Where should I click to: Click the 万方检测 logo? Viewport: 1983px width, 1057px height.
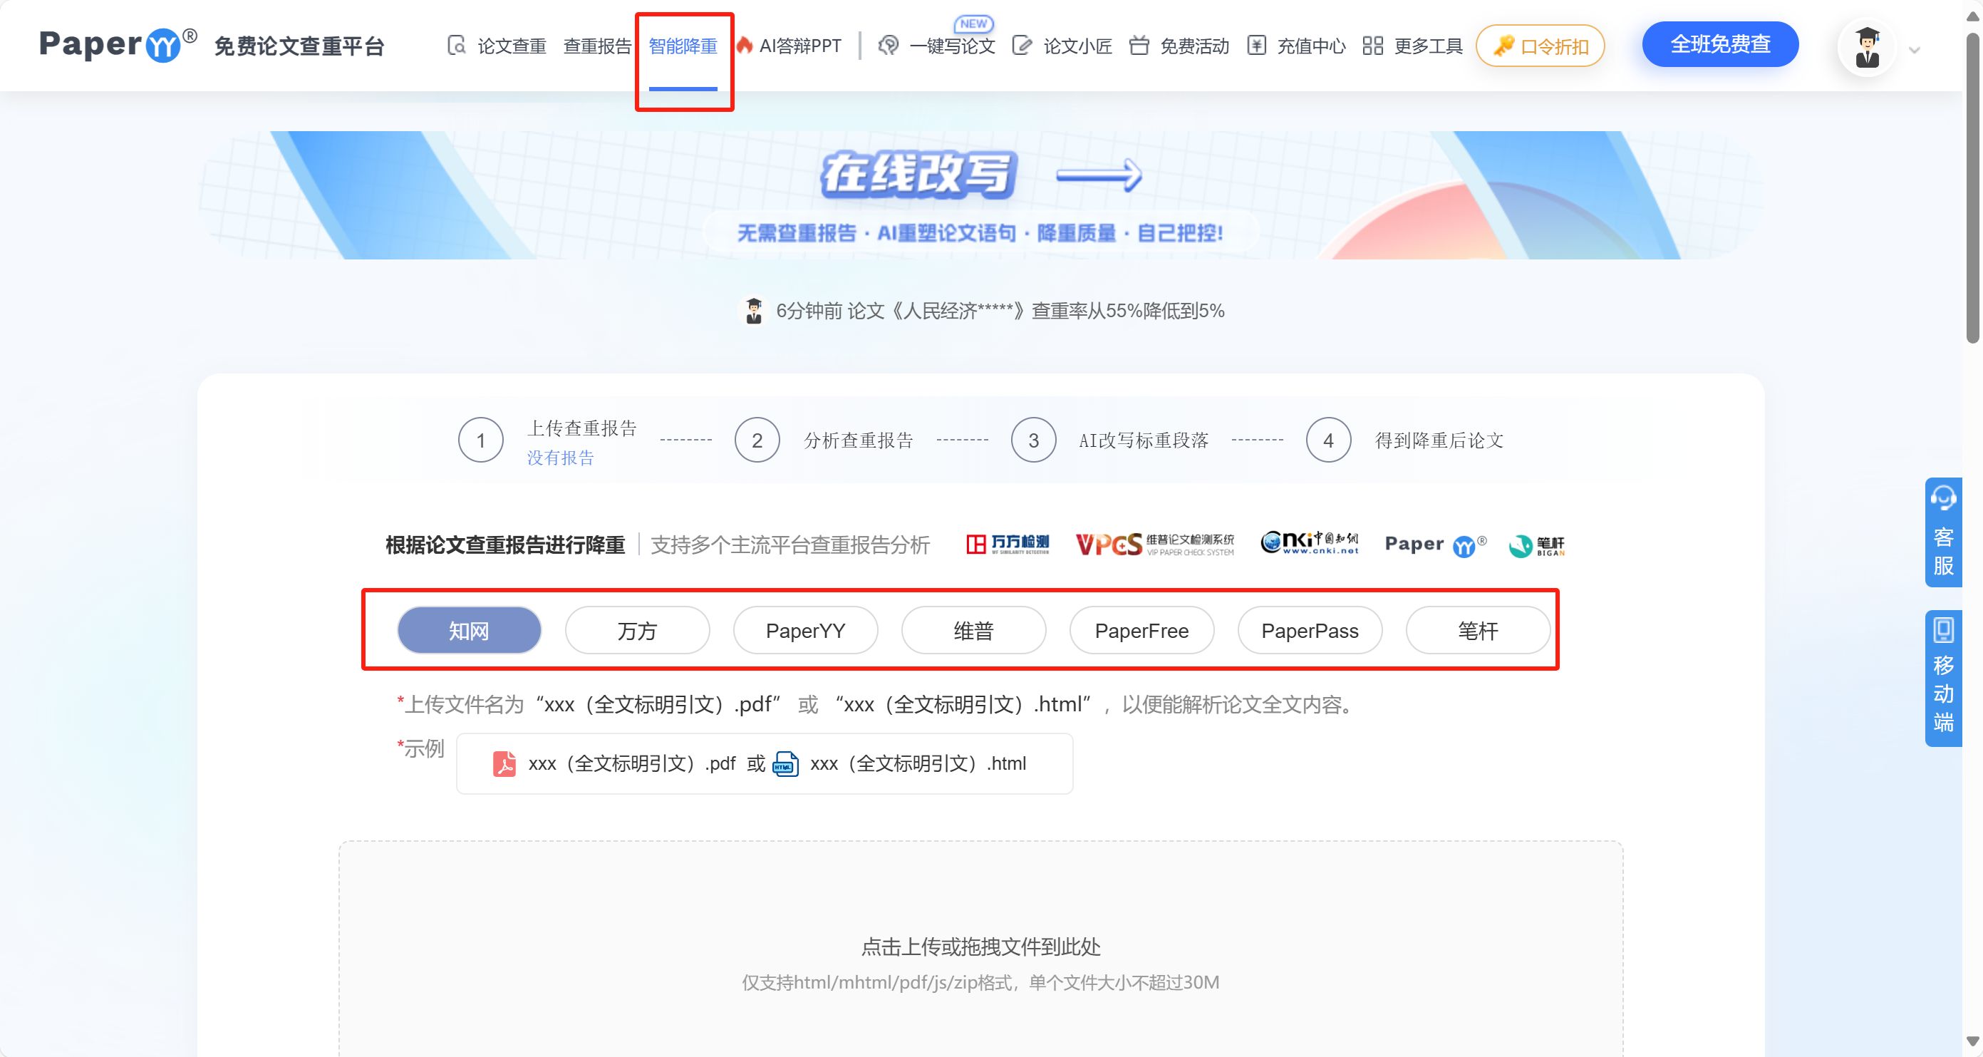[1008, 545]
